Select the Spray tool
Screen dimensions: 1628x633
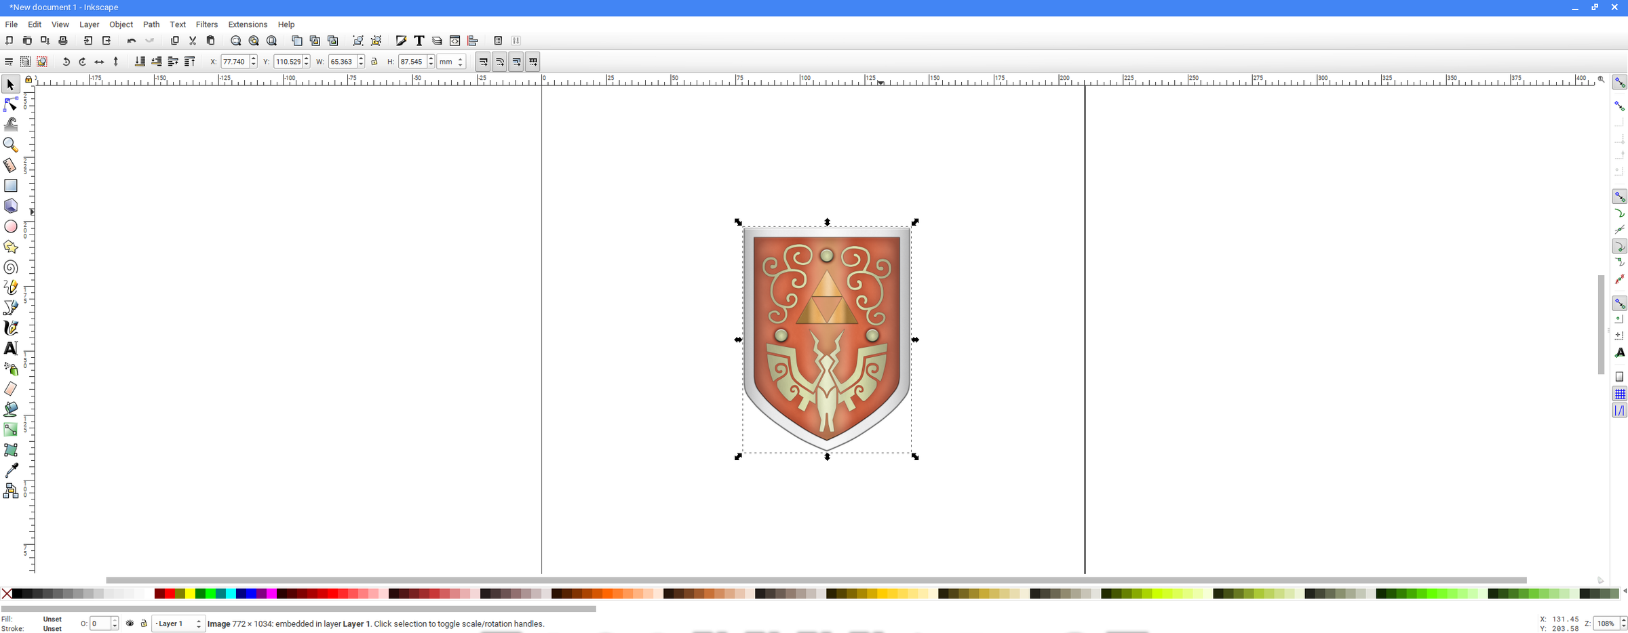[x=11, y=369]
